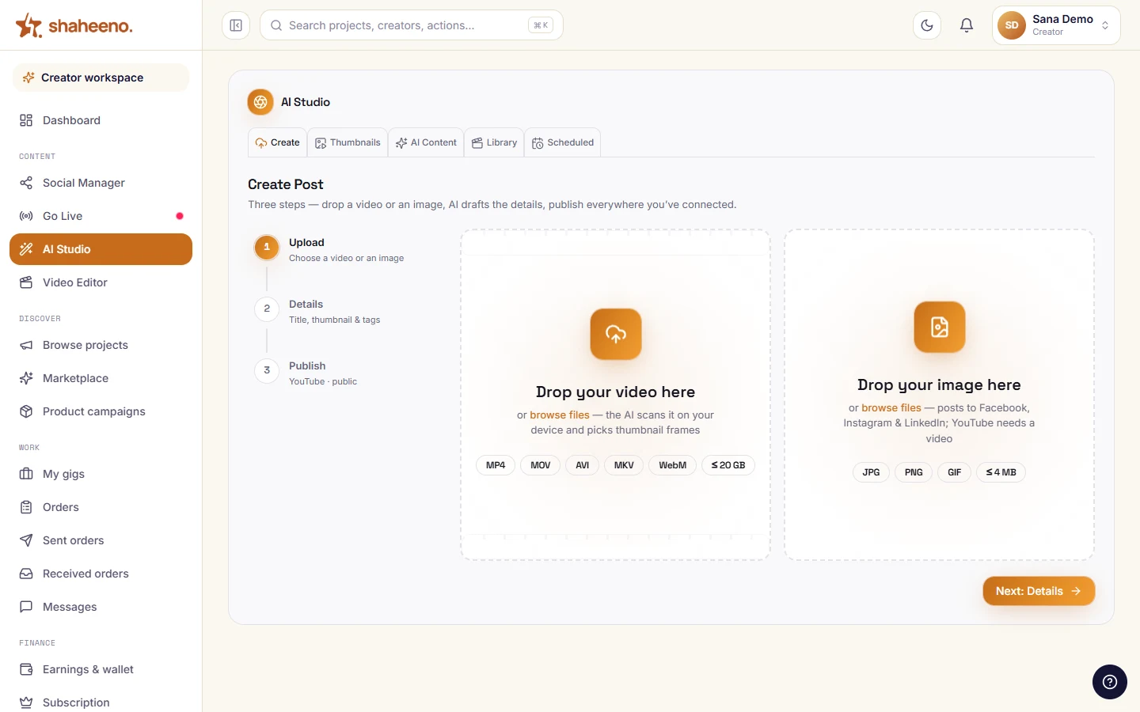Go to Dashboard in the sidebar
1140x712 pixels.
point(101,120)
